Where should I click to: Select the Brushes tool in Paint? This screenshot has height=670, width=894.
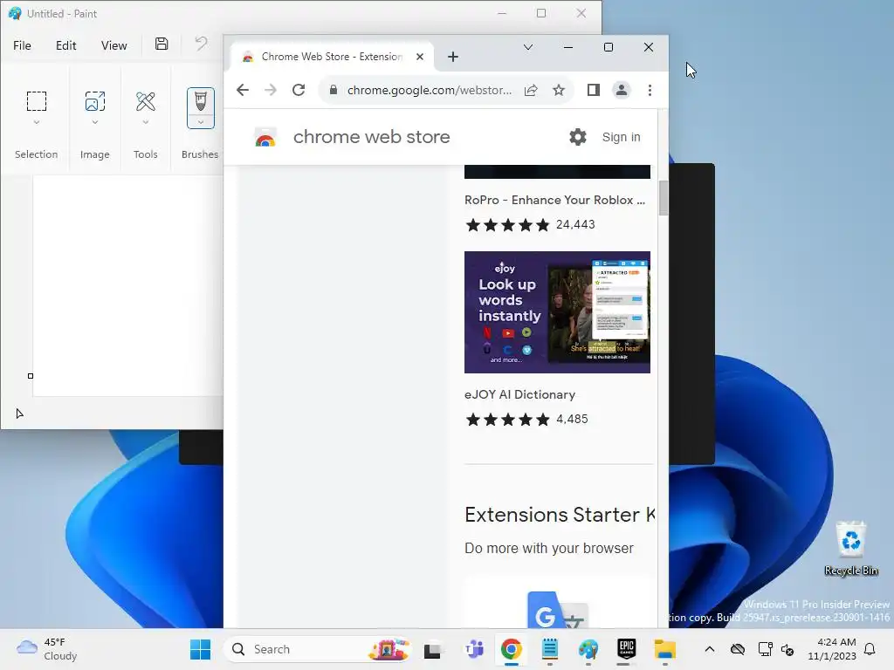click(201, 101)
